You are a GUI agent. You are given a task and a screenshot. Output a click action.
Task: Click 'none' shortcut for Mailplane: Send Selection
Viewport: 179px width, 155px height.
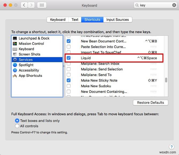click(154, 69)
